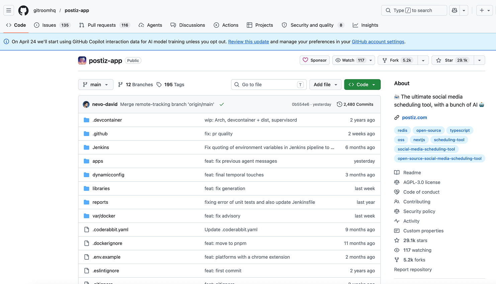This screenshot has height=284, width=496.
Task: Sponsor the repository owner
Action: (315, 60)
